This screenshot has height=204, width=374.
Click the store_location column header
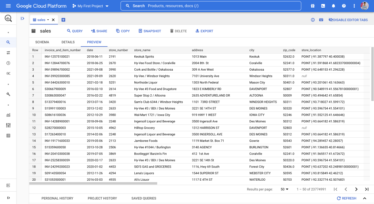pos(311,50)
